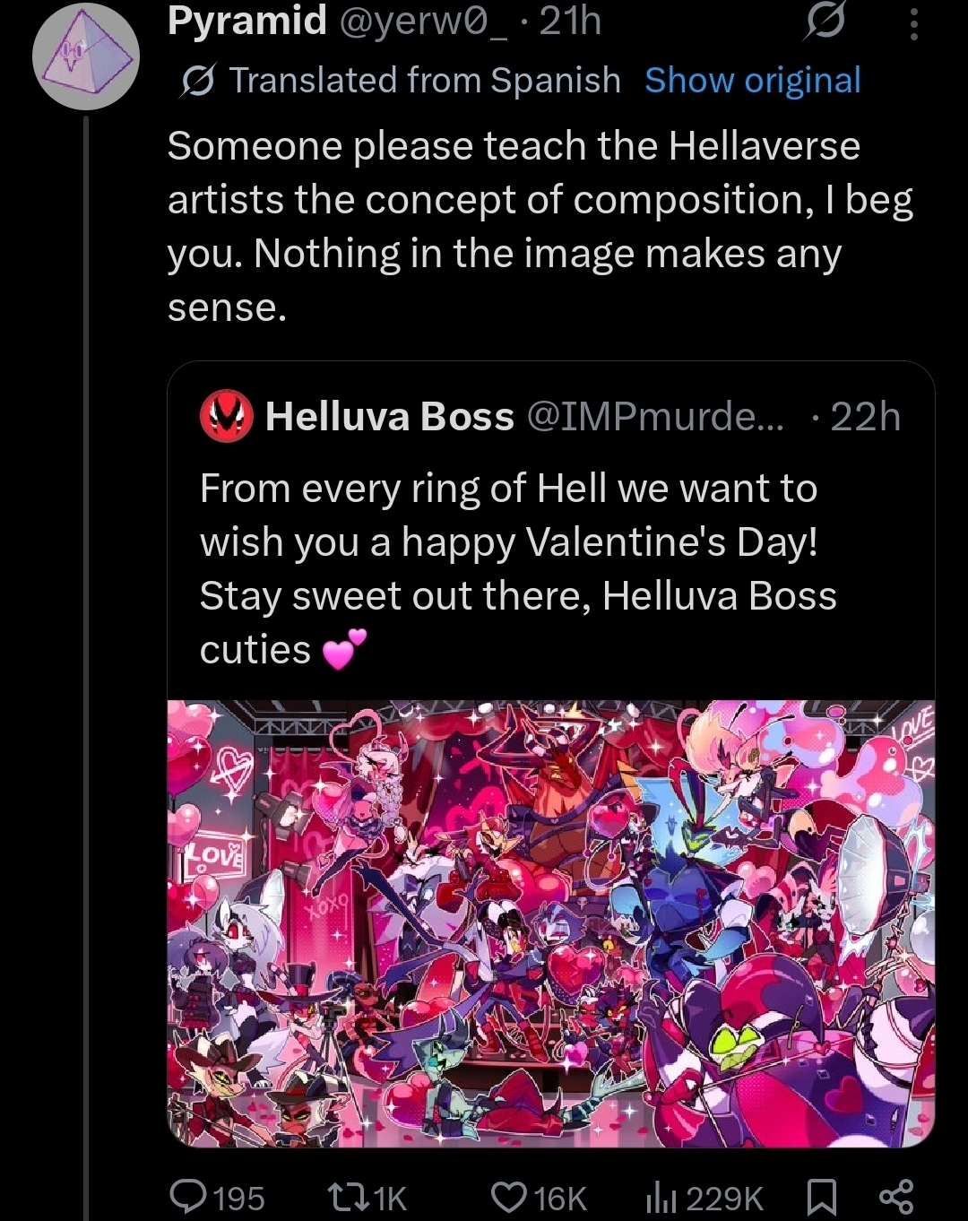Open the tweet's 21h timestamp
The height and width of the screenshot is (1221, 968).
(571, 22)
